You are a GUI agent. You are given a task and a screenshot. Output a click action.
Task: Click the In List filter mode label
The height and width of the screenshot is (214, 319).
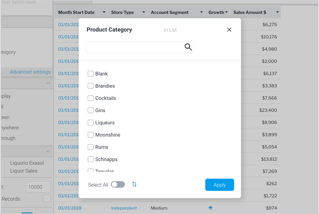pyautogui.click(x=170, y=30)
